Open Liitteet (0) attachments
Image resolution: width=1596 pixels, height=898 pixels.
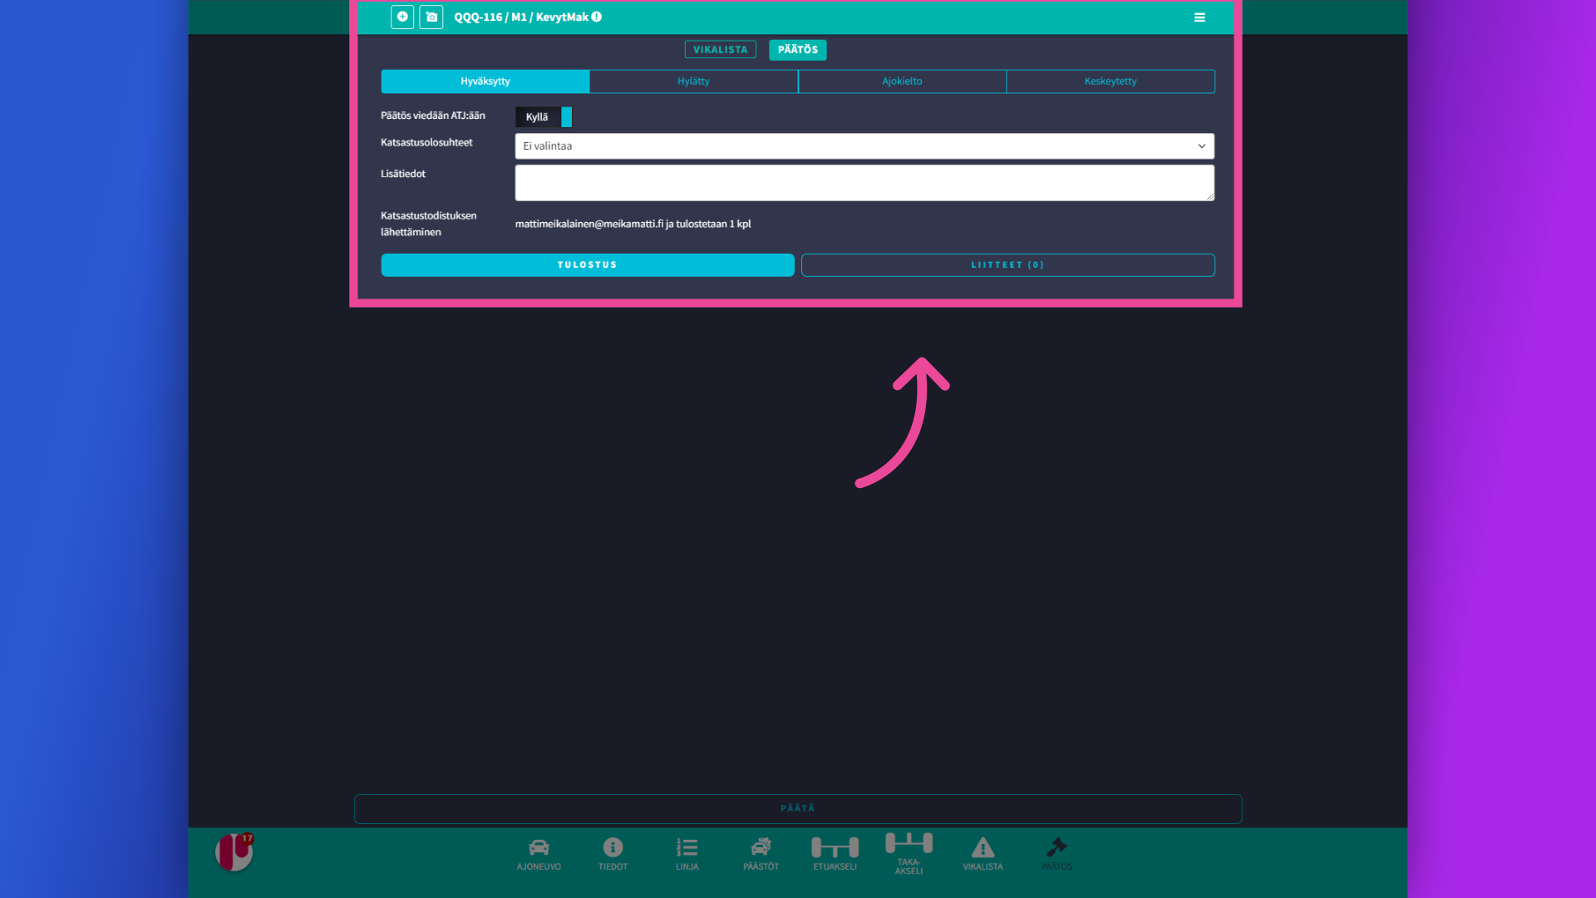click(1007, 265)
